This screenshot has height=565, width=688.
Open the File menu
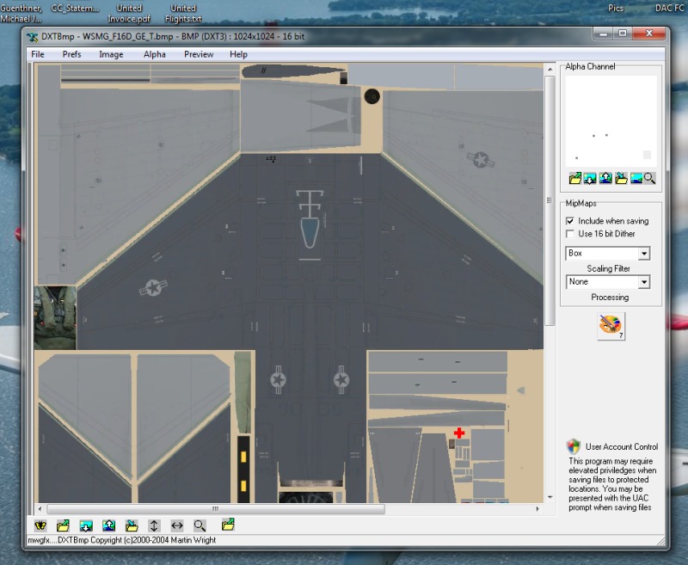pyautogui.click(x=38, y=54)
